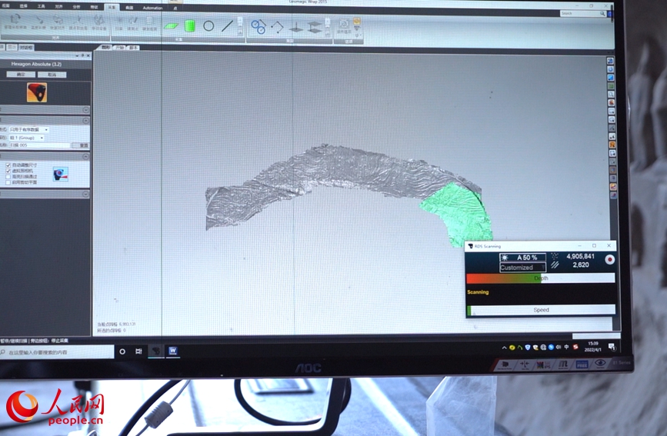Screen dimensions: 667x436
Task: Switch to the Automation ribbon tab
Action: tap(152, 8)
